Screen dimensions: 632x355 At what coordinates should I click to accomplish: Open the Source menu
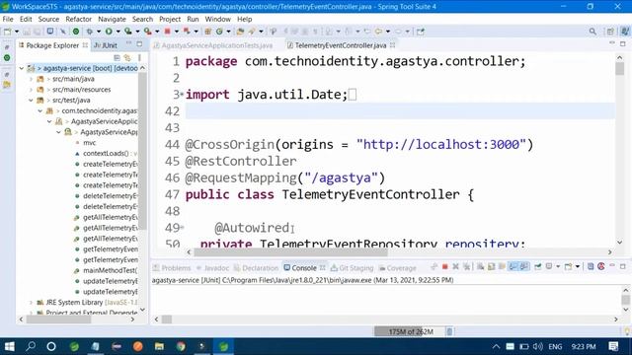pyautogui.click(x=48, y=19)
